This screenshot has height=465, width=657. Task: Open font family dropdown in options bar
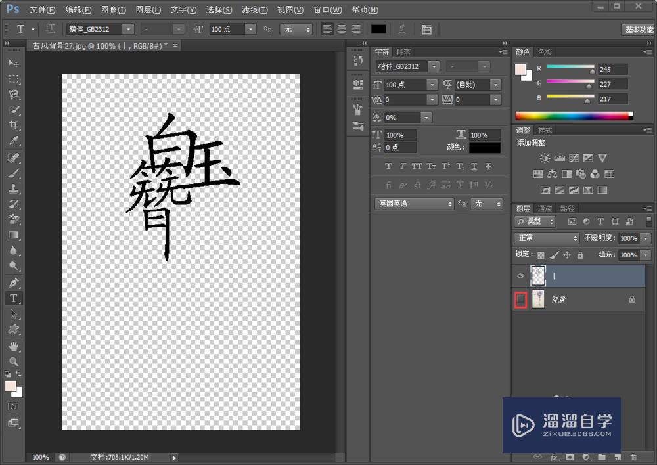point(128,29)
